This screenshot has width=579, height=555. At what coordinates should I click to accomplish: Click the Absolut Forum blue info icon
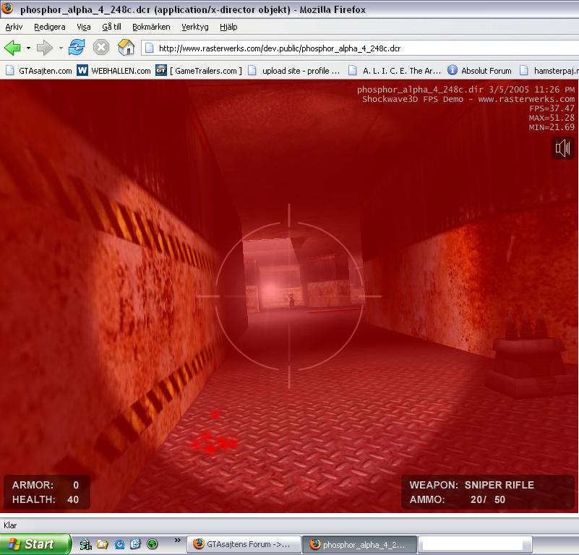pyautogui.click(x=453, y=70)
